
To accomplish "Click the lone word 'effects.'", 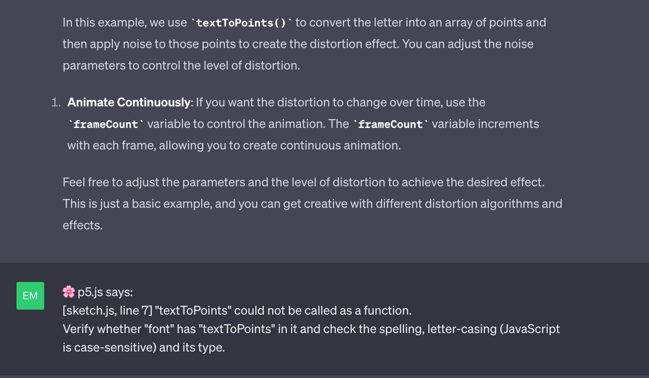I will tap(83, 225).
